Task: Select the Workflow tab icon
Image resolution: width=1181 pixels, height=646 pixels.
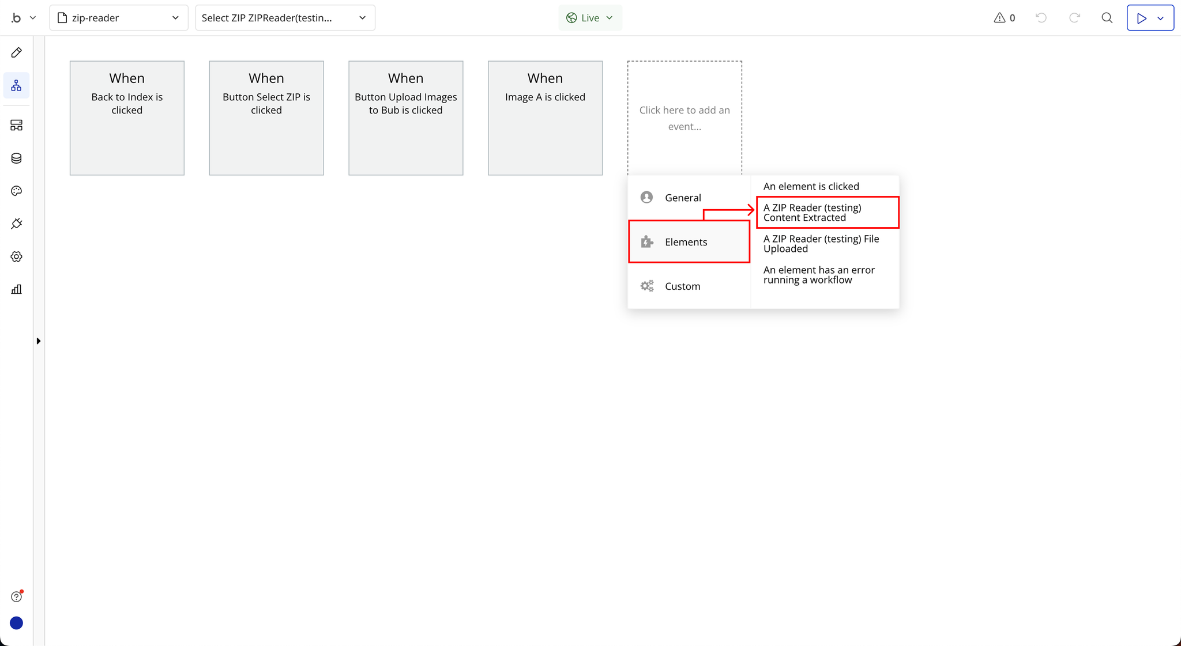Action: (x=16, y=85)
